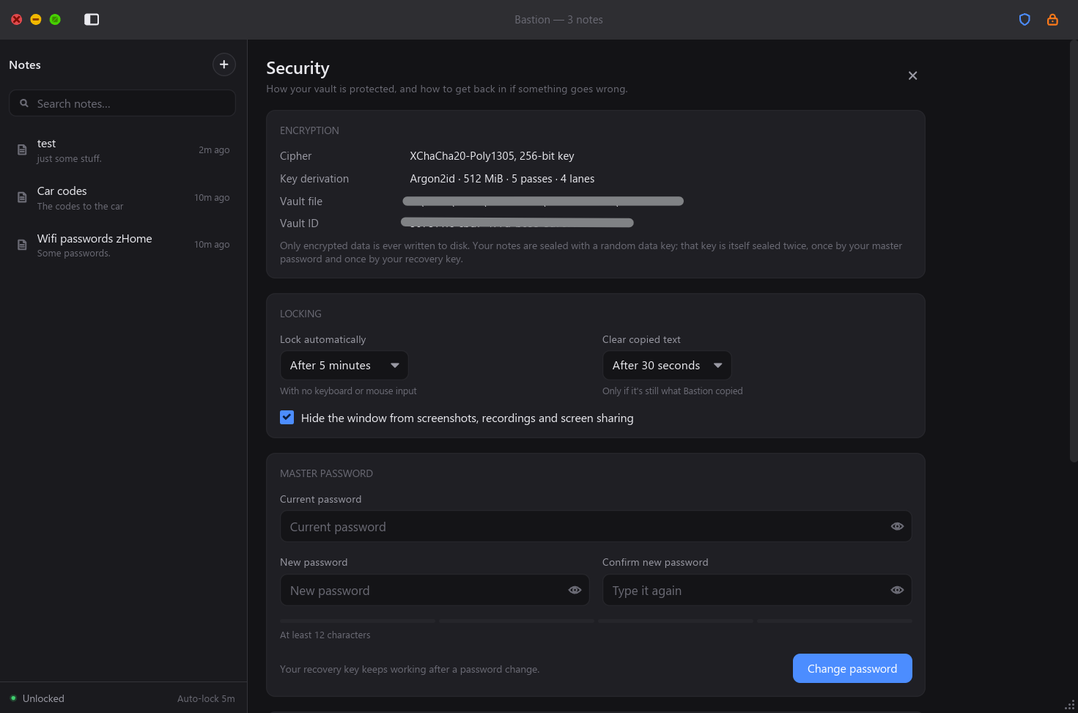Click the Security panel scrollbar

[1074, 251]
